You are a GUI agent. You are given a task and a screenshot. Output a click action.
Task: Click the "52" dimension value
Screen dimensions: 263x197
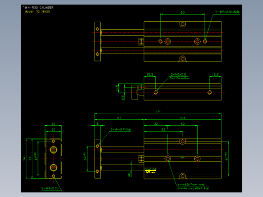tap(163, 129)
